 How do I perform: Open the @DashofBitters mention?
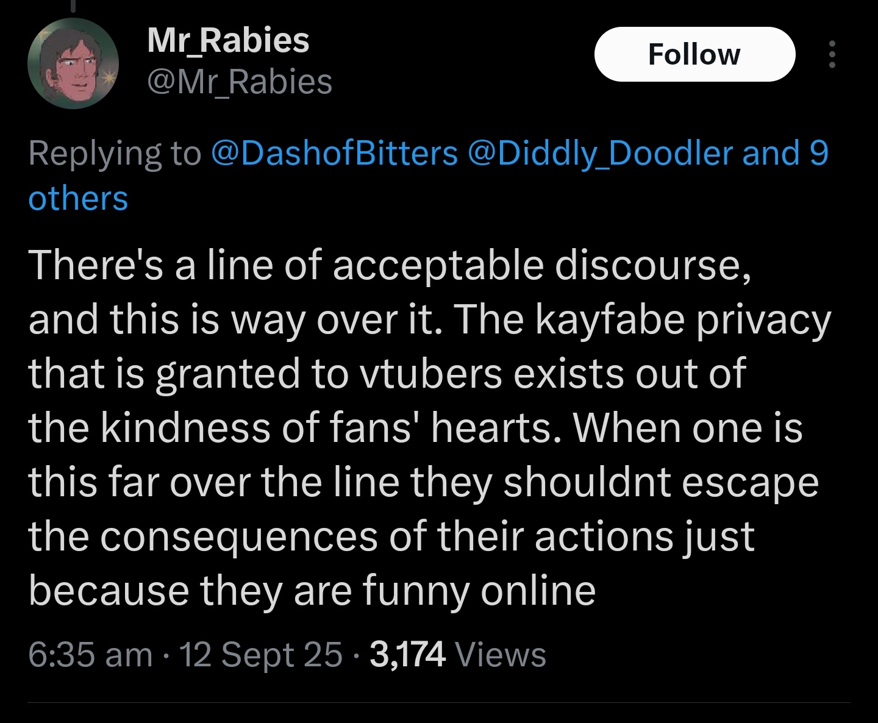(334, 152)
